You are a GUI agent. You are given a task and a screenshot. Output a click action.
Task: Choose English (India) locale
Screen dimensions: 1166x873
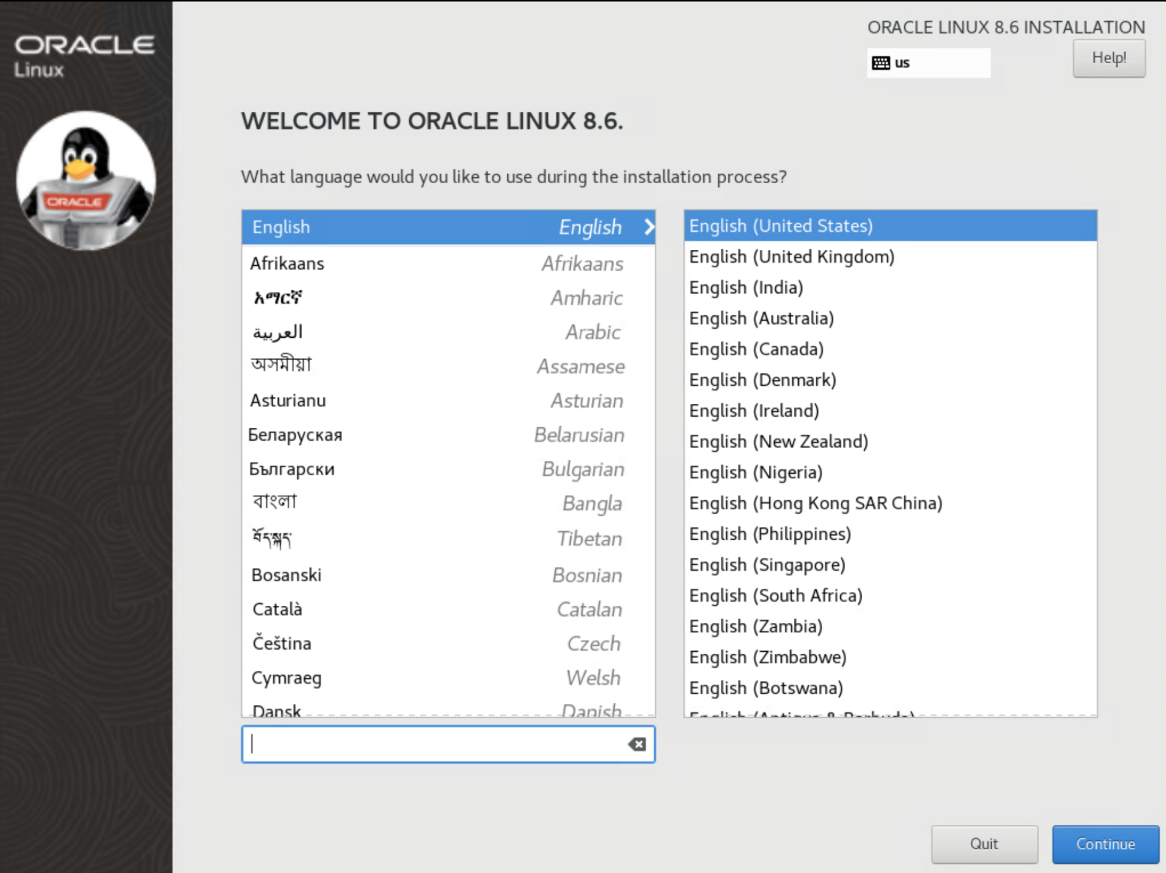pyautogui.click(x=891, y=287)
